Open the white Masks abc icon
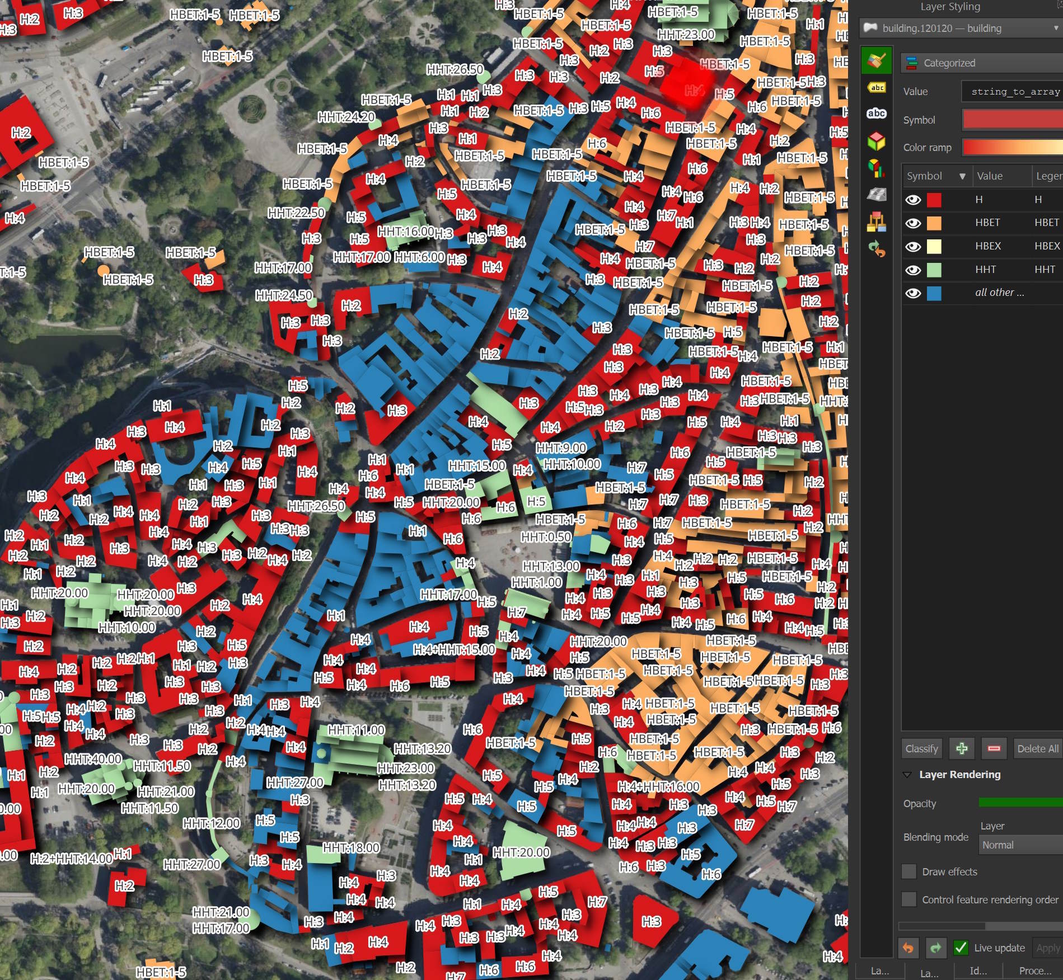This screenshot has height=980, width=1063. (876, 114)
